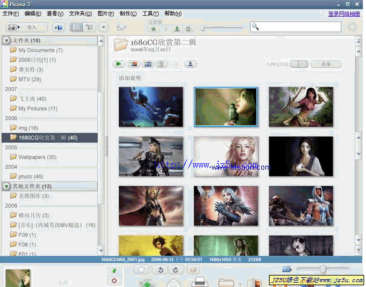Open the 工具 (Tools) menu
Image resolution: width=366 pixels, height=287 pixels.
(150, 14)
